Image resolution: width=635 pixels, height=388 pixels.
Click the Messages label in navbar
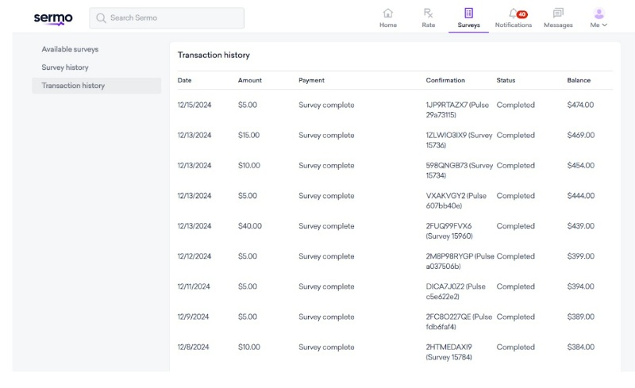558,25
